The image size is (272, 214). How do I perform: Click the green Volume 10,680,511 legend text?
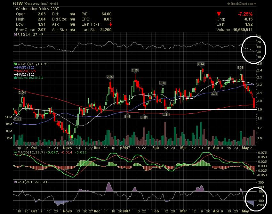pos(30,78)
